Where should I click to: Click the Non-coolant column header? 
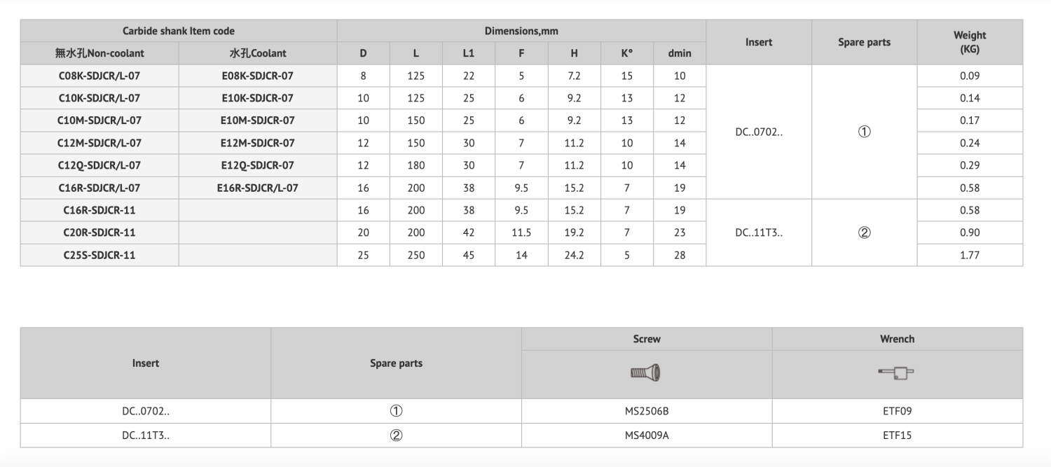point(99,53)
